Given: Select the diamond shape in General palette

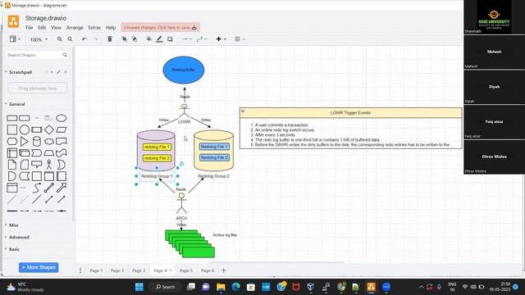Looking at the screenshot, I should tap(49, 129).
